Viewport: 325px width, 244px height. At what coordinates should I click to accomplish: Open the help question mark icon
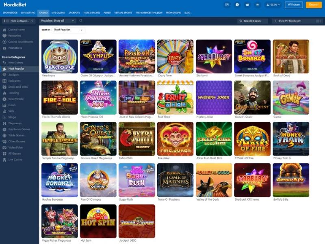coord(238,5)
